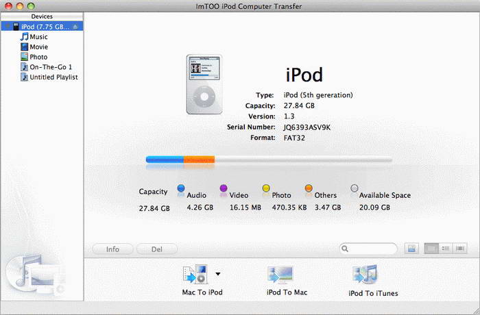Click the Del button
The width and height of the screenshot is (480, 315).
[x=157, y=249]
